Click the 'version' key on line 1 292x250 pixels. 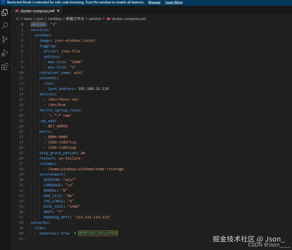38,25
